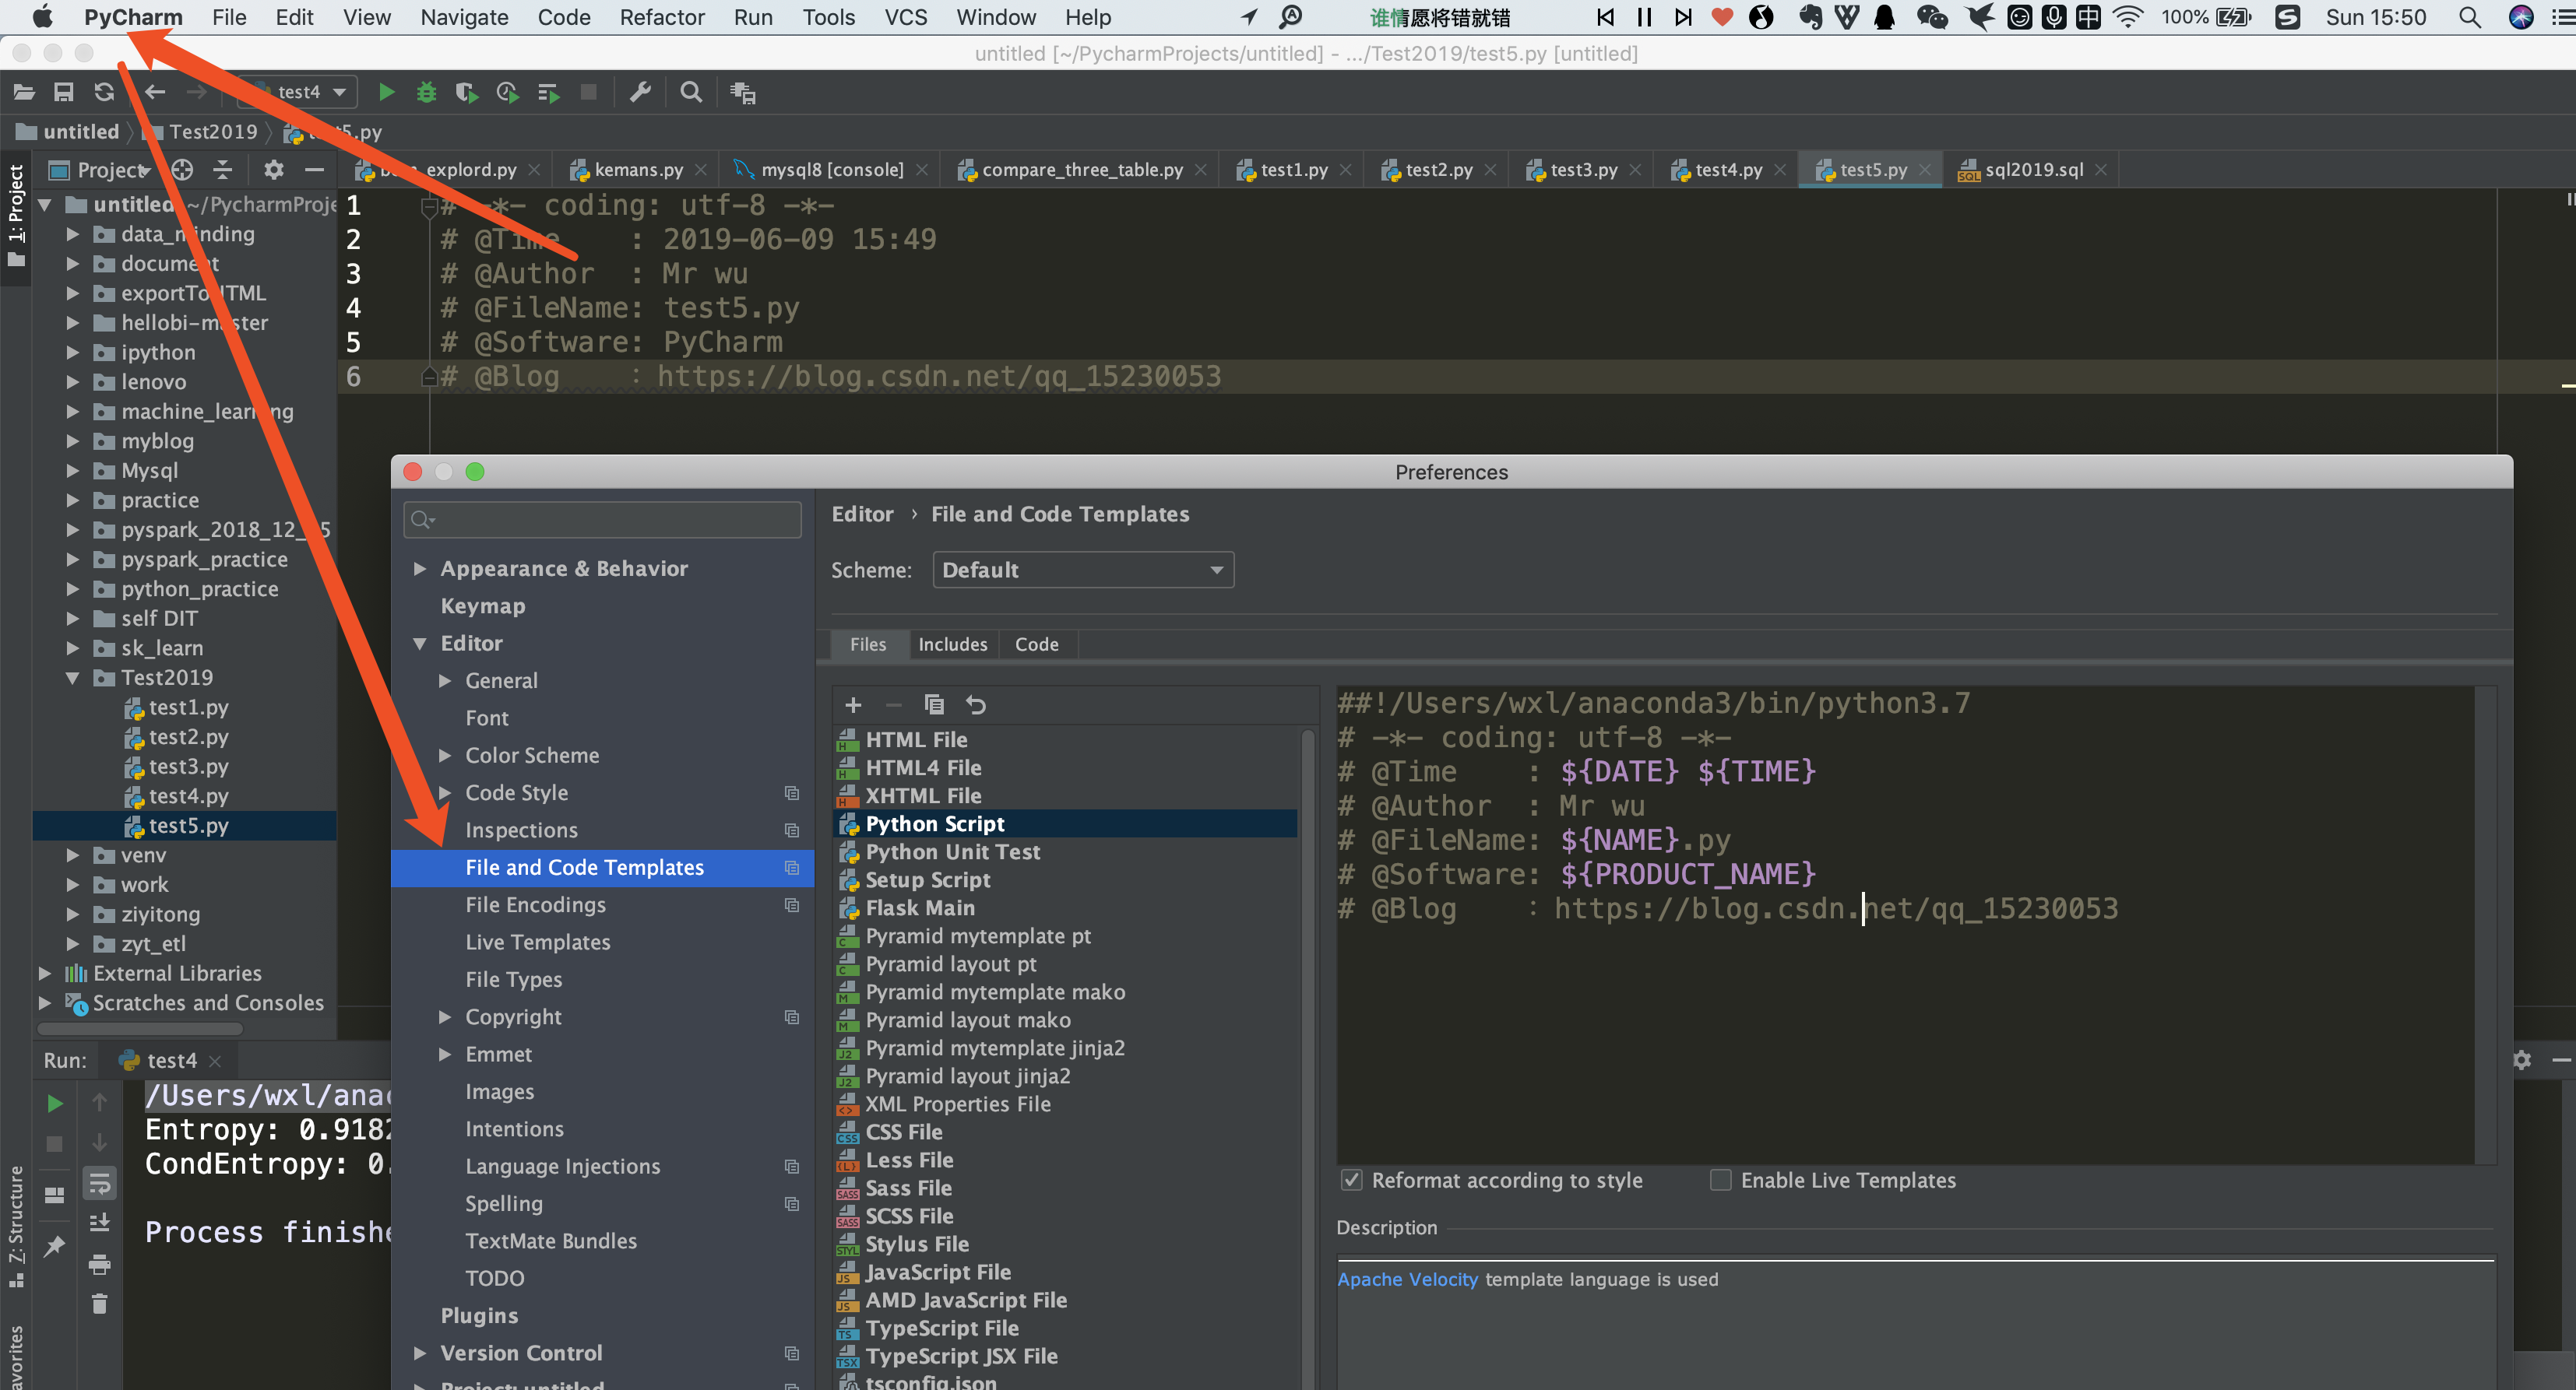
Task: Open the Refactor menu
Action: click(x=662, y=17)
